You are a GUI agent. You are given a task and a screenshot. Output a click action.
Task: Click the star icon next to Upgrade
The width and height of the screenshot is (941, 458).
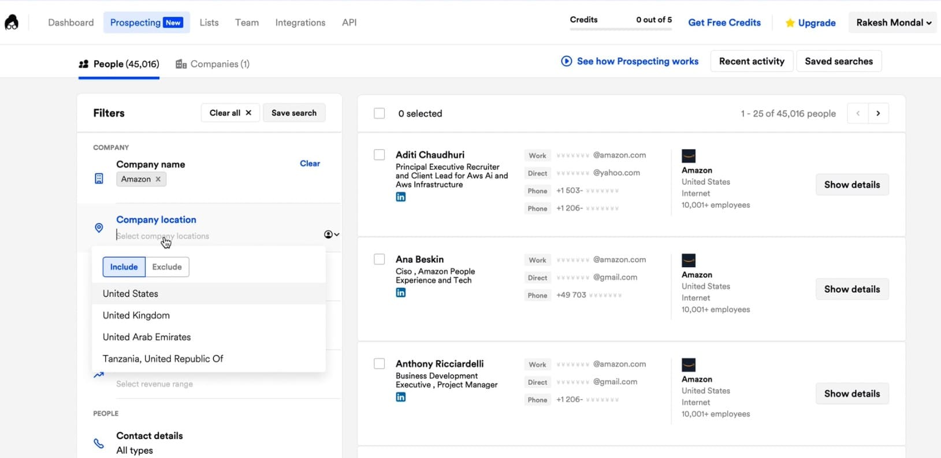tap(790, 23)
